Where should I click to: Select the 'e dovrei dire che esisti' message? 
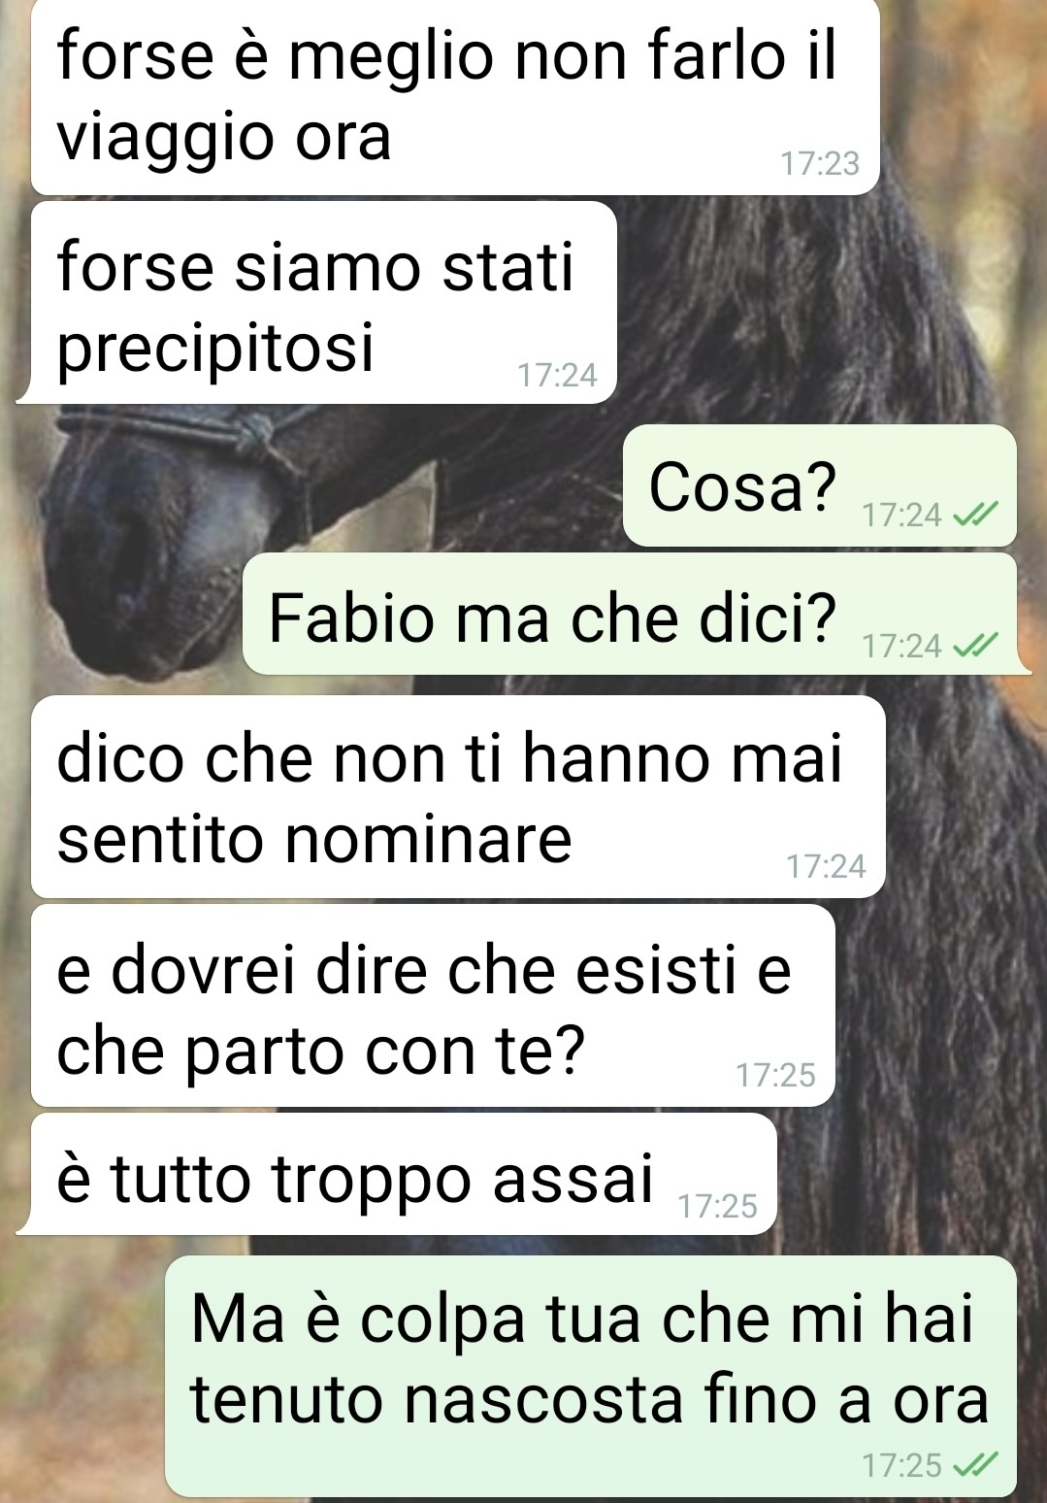click(433, 1006)
